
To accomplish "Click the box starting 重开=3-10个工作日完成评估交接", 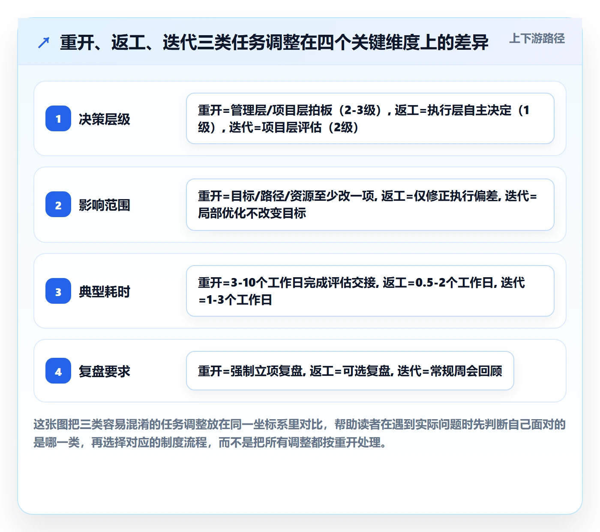I will tap(370, 291).
